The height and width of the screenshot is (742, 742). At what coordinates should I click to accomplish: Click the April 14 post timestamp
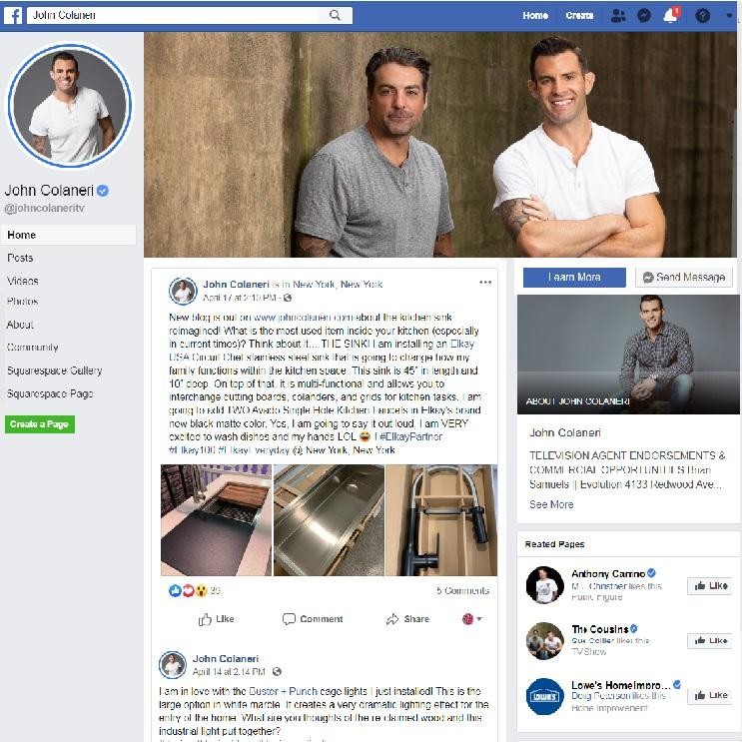coord(229,671)
